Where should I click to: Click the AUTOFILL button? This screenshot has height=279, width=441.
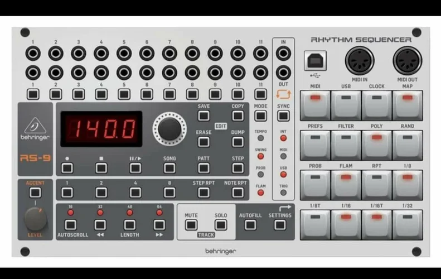click(250, 225)
